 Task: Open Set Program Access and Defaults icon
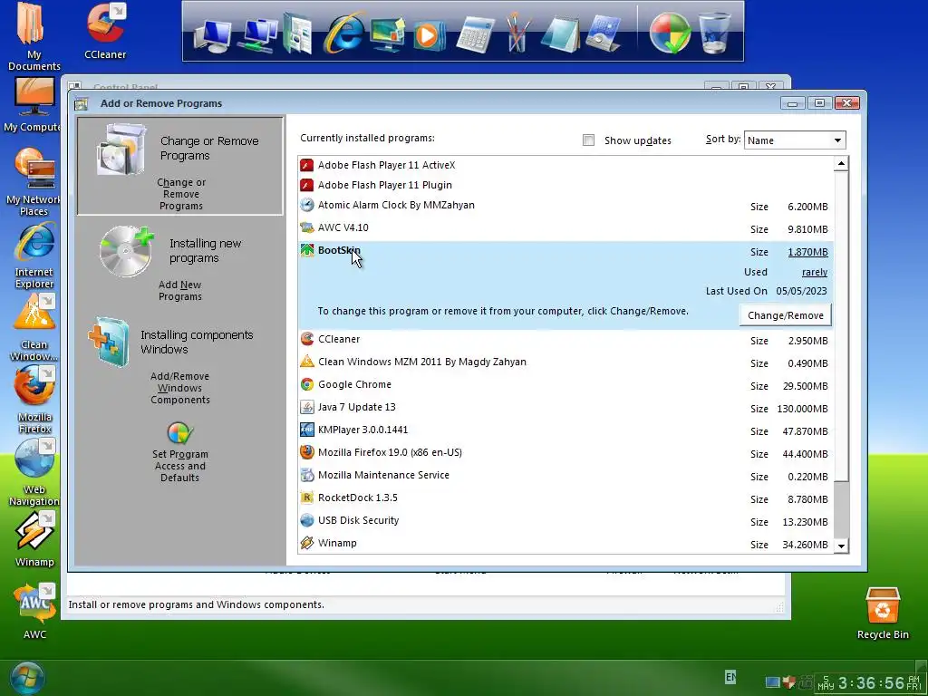pyautogui.click(x=180, y=432)
